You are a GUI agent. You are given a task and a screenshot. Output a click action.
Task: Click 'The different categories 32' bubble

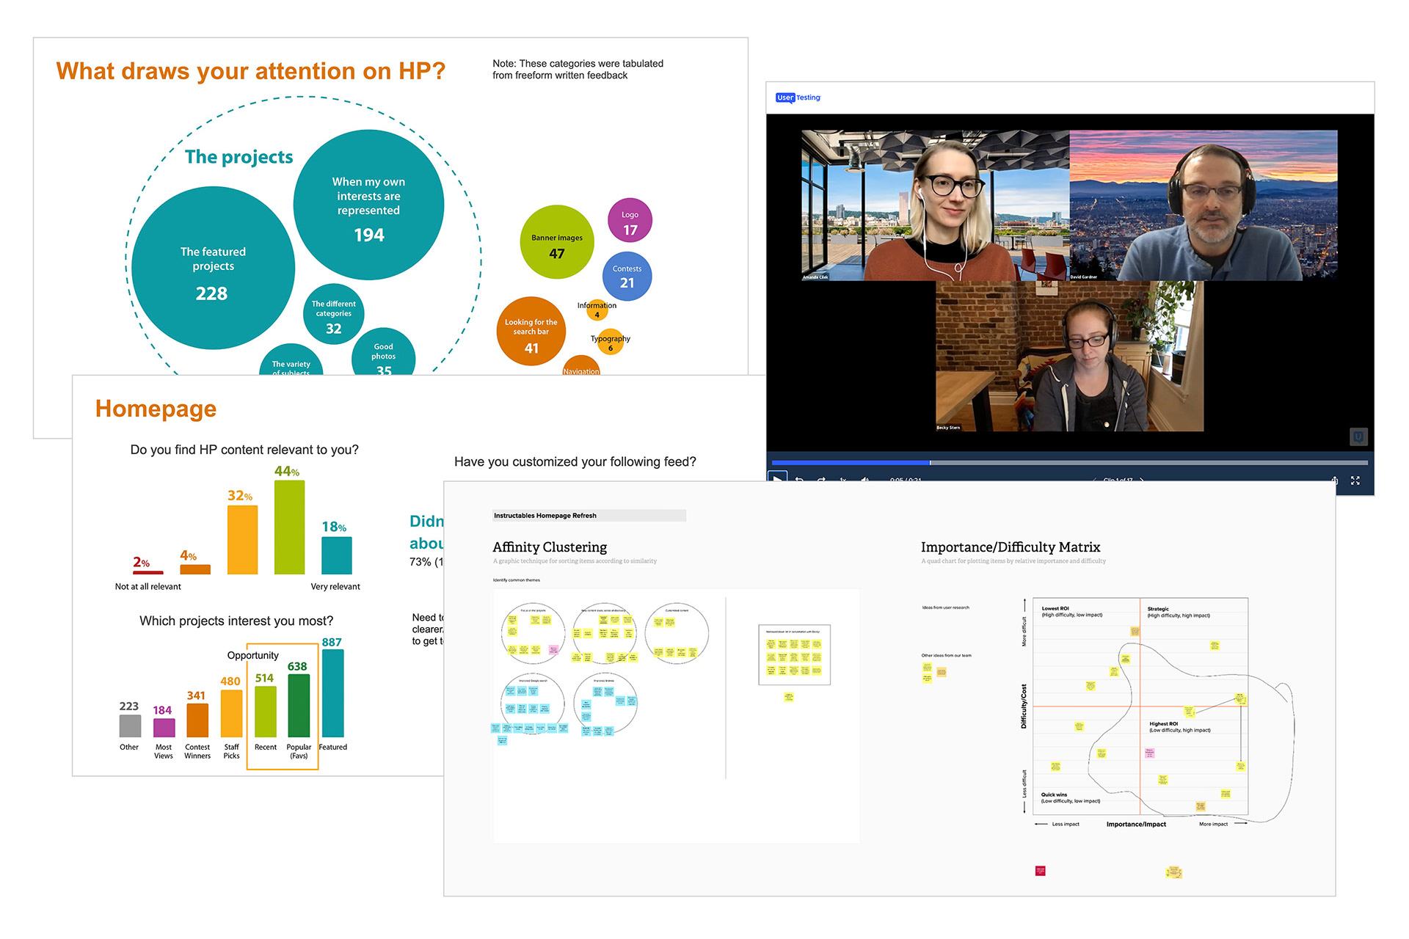click(333, 314)
